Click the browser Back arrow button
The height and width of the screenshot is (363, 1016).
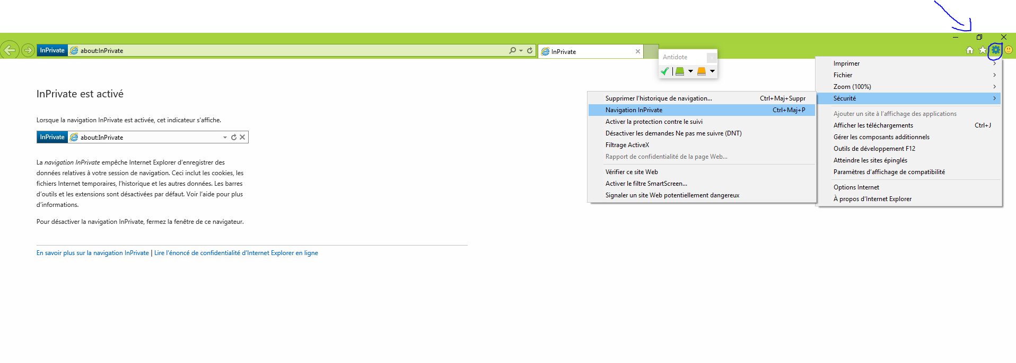coord(10,50)
